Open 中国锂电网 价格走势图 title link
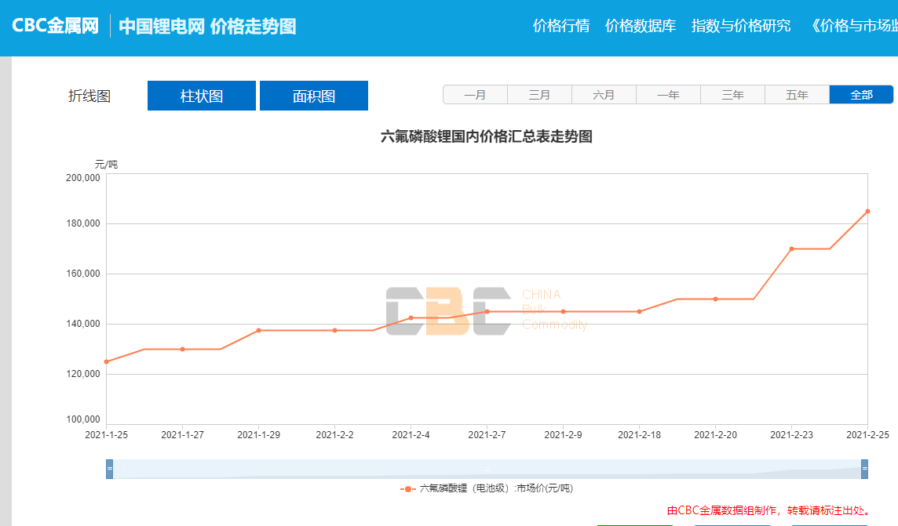Screen dimensions: 898x526 (207, 27)
